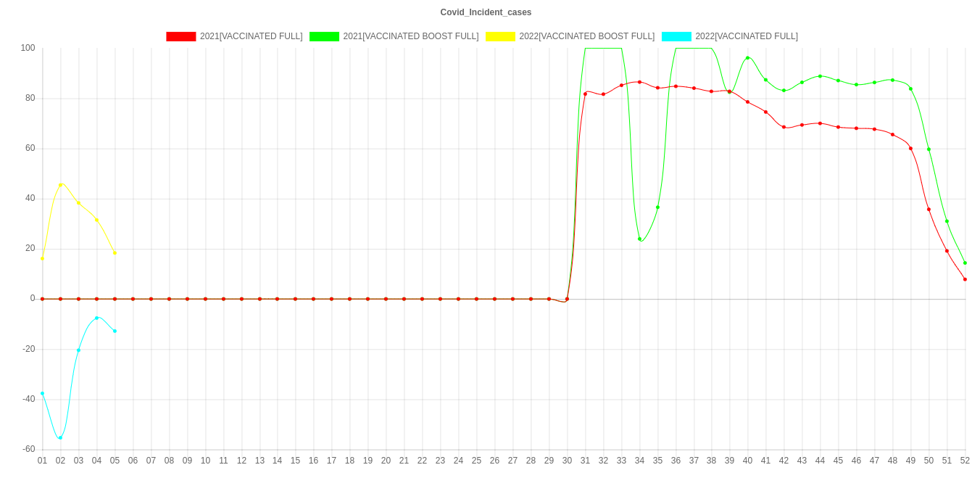Click the green data point at week 35
Viewport: 972px width, 486px height.
pos(657,207)
